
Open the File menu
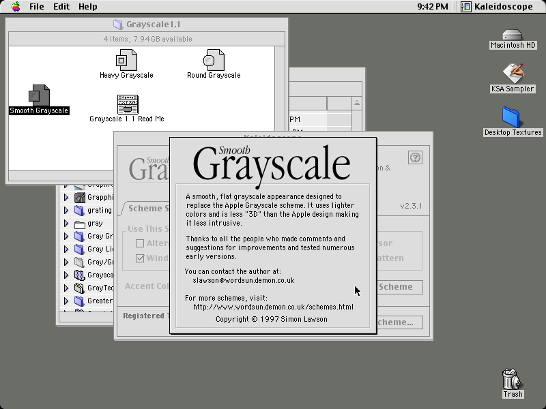[37, 7]
